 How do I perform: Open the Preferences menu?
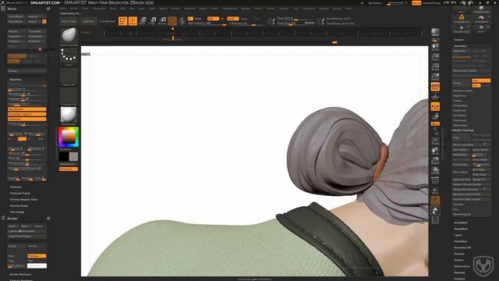(x=230, y=9)
